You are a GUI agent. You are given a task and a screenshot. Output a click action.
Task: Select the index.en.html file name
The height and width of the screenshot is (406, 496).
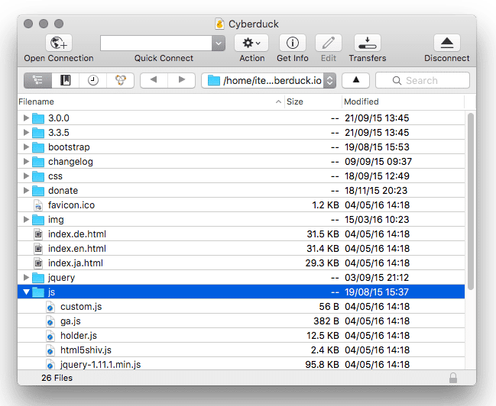(77, 249)
